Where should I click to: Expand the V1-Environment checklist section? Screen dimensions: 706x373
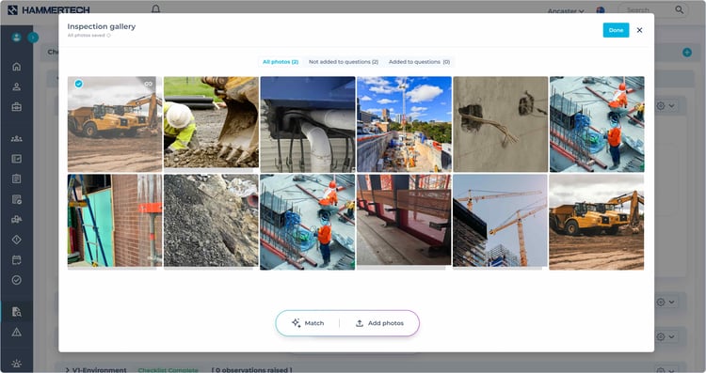[x=68, y=370]
